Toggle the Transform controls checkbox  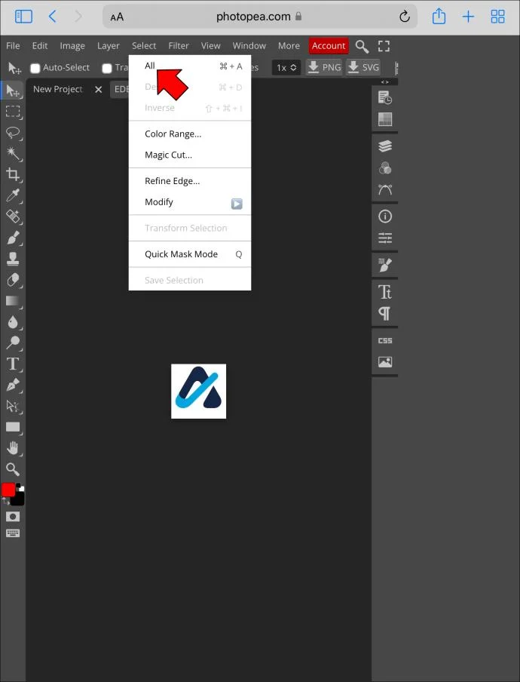click(107, 68)
